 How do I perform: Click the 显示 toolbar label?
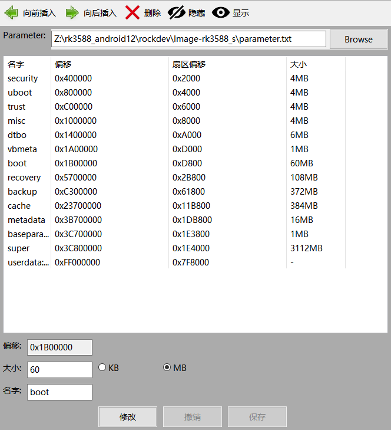[x=241, y=13]
